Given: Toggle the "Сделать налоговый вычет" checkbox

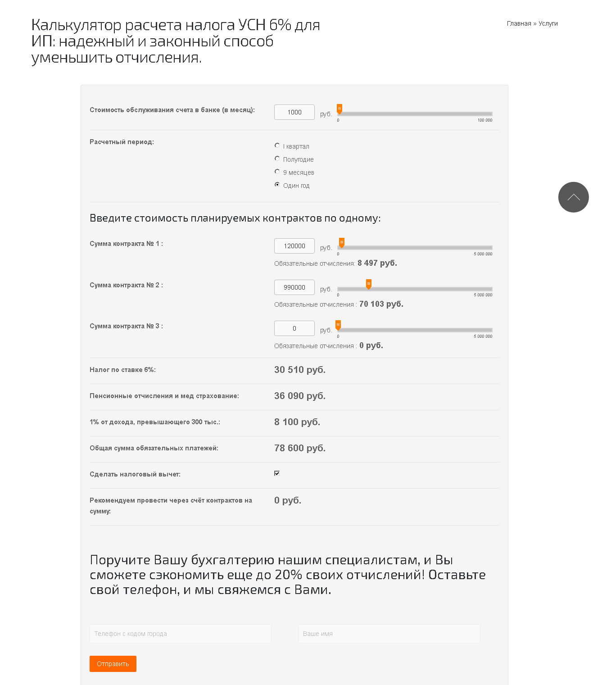Looking at the screenshot, I should point(277,473).
